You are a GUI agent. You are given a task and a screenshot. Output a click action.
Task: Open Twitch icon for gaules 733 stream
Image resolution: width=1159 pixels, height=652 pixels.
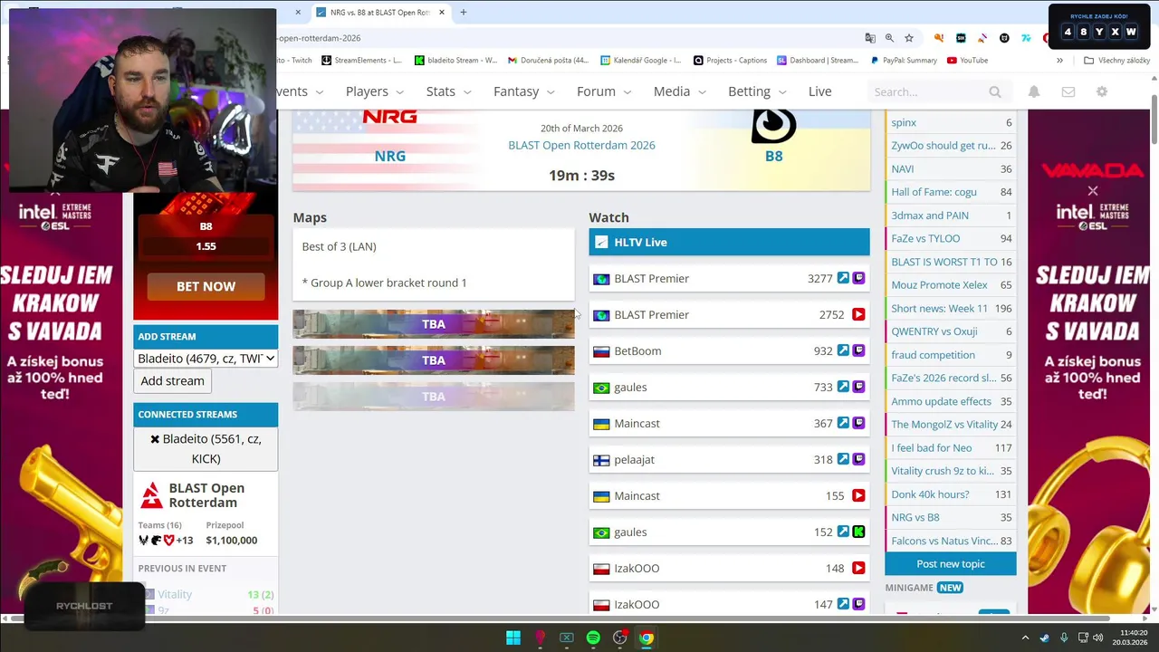(858, 387)
